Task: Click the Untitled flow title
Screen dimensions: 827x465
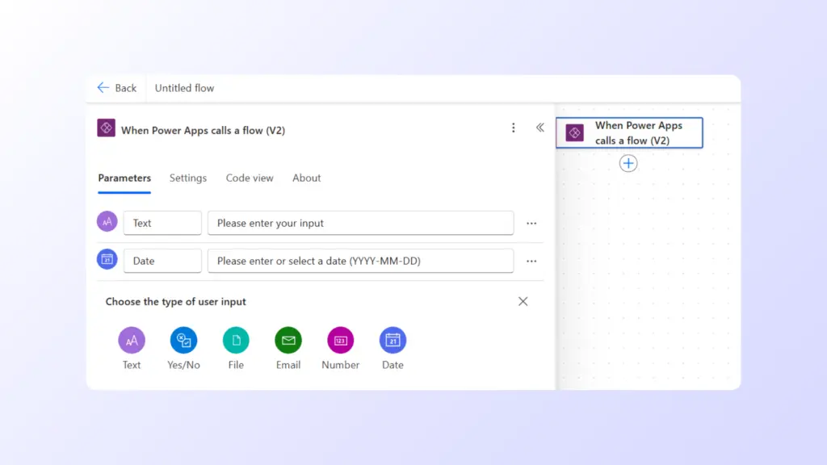Action: click(184, 88)
